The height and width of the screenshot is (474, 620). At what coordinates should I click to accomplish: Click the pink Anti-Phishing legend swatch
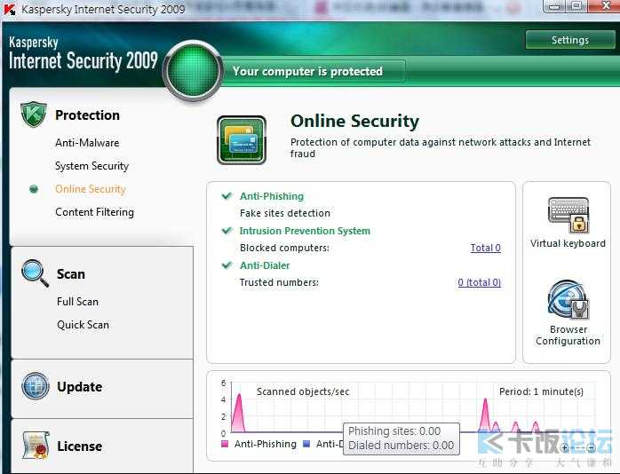coord(225,444)
